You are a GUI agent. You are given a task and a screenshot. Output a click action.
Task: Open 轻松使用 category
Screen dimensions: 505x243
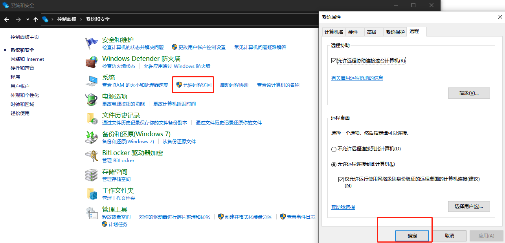pos(20,113)
